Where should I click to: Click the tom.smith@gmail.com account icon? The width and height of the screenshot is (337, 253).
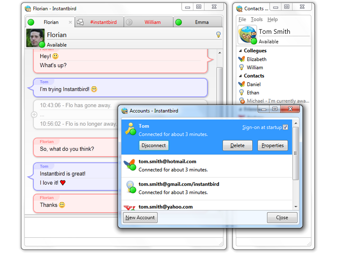(130, 188)
